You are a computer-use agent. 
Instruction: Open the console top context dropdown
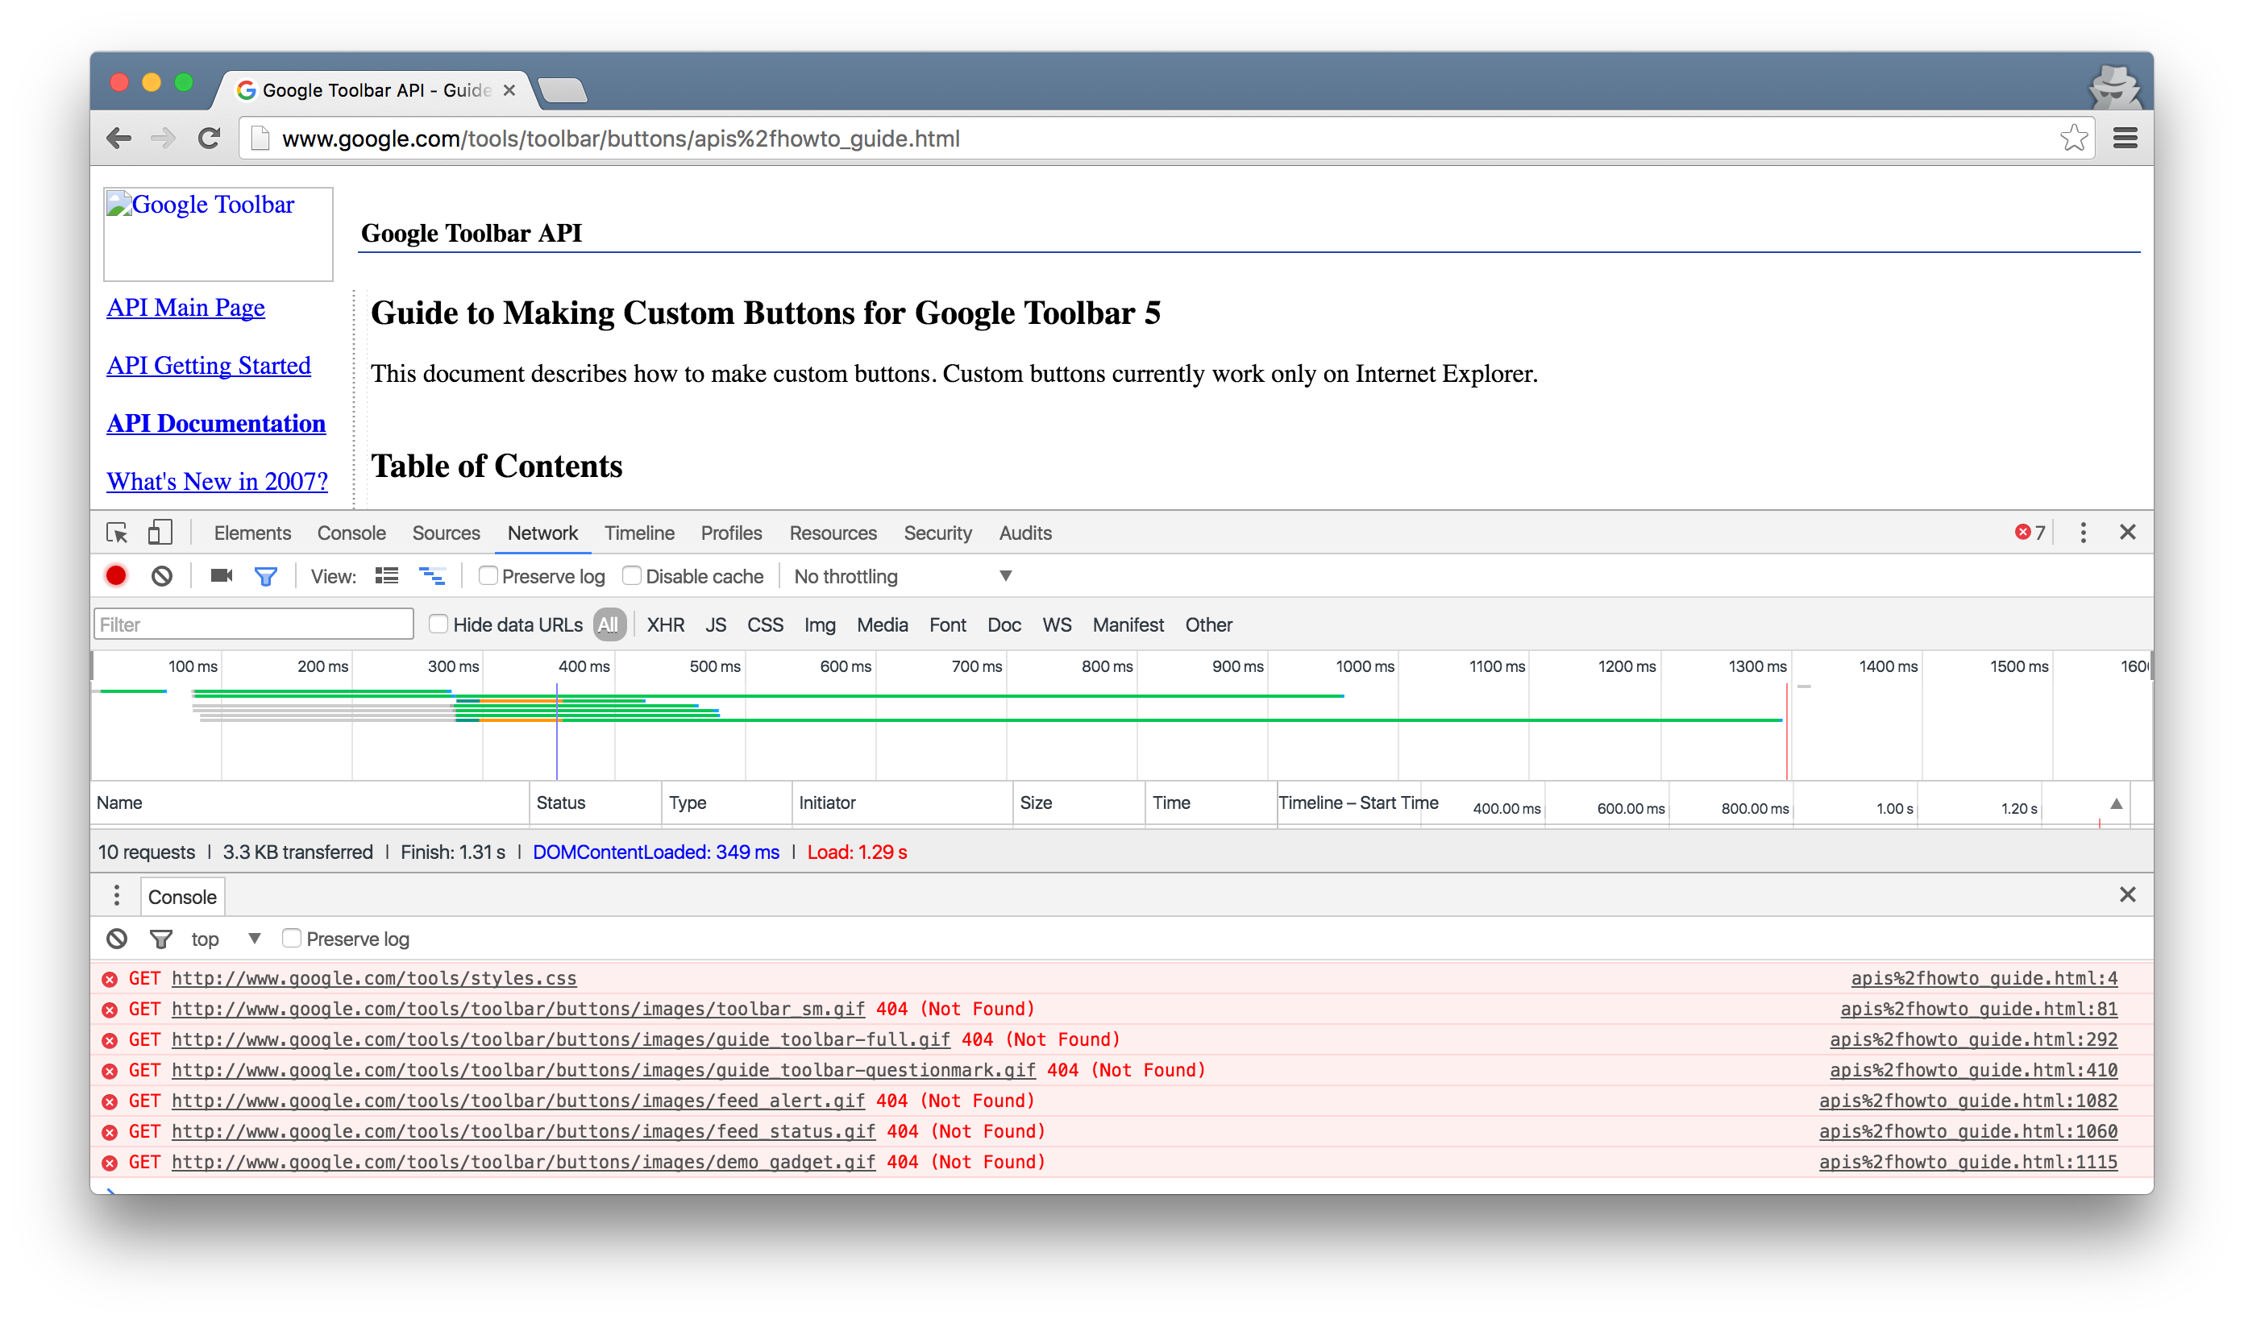[226, 939]
